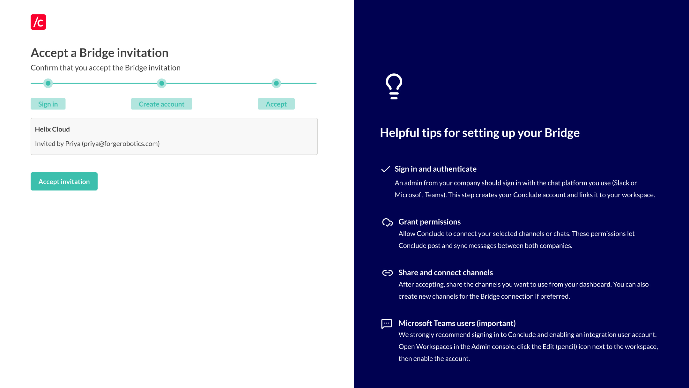Screen dimensions: 689x388
Task: Click the Accept invitation button
Action: [x=64, y=182]
